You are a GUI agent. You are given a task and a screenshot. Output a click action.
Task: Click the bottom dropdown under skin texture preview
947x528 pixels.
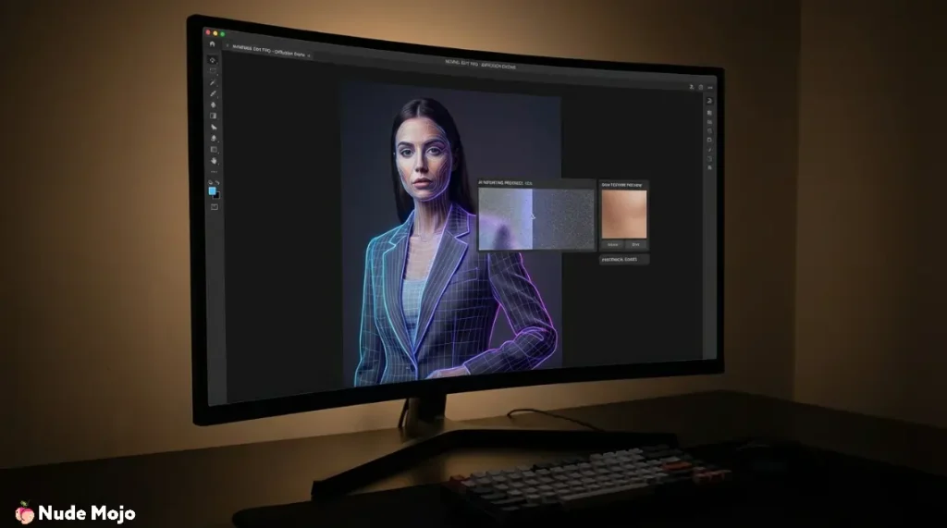click(623, 260)
